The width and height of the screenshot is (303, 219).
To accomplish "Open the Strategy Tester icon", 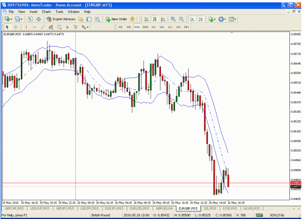I will point(97,19).
